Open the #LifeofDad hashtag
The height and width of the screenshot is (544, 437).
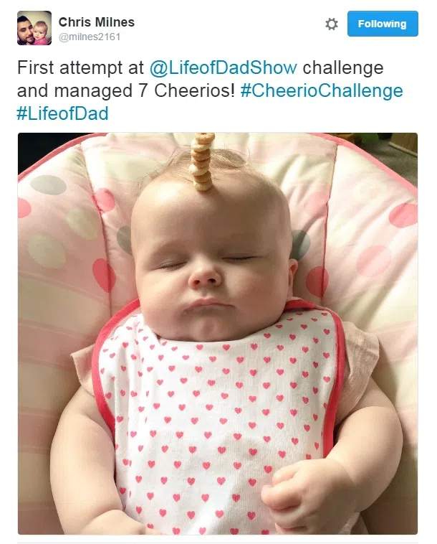tap(62, 114)
